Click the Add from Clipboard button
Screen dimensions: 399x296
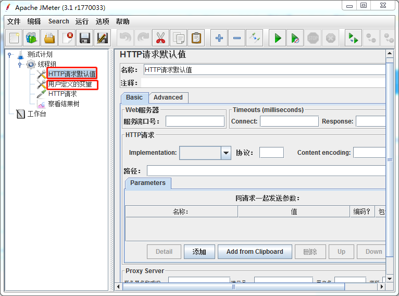pos(255,252)
